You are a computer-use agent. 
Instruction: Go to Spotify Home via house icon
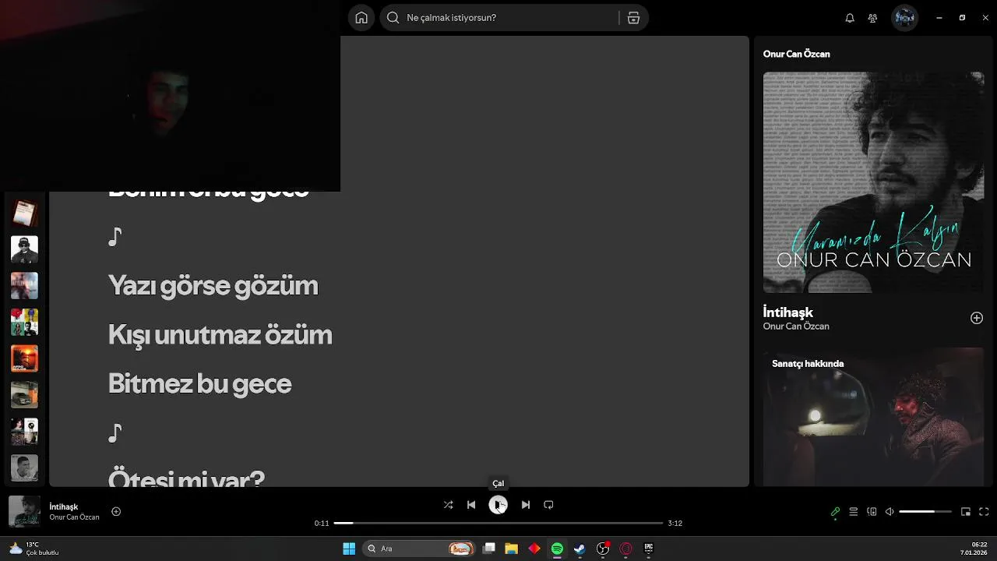tap(361, 18)
